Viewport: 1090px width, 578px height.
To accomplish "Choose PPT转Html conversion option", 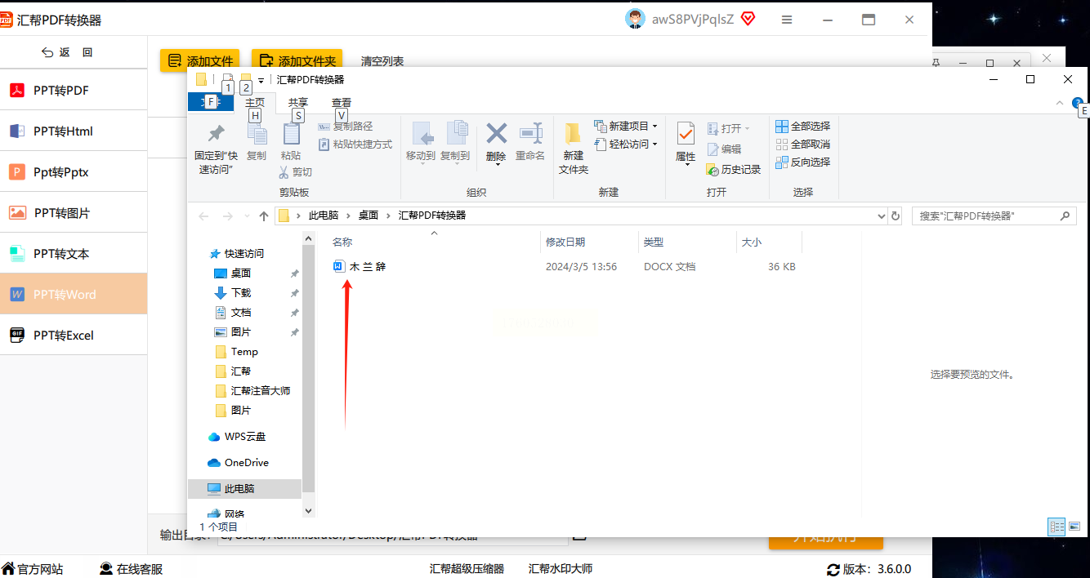I will [x=74, y=131].
